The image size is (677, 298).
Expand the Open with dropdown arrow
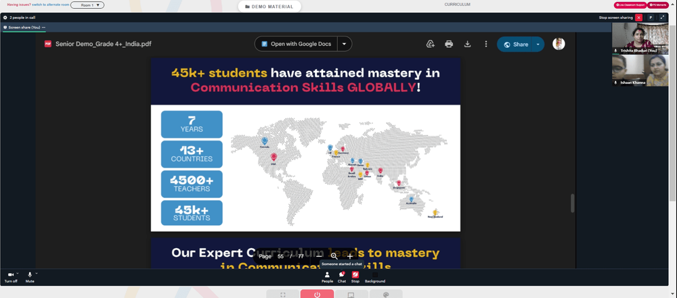tap(344, 44)
